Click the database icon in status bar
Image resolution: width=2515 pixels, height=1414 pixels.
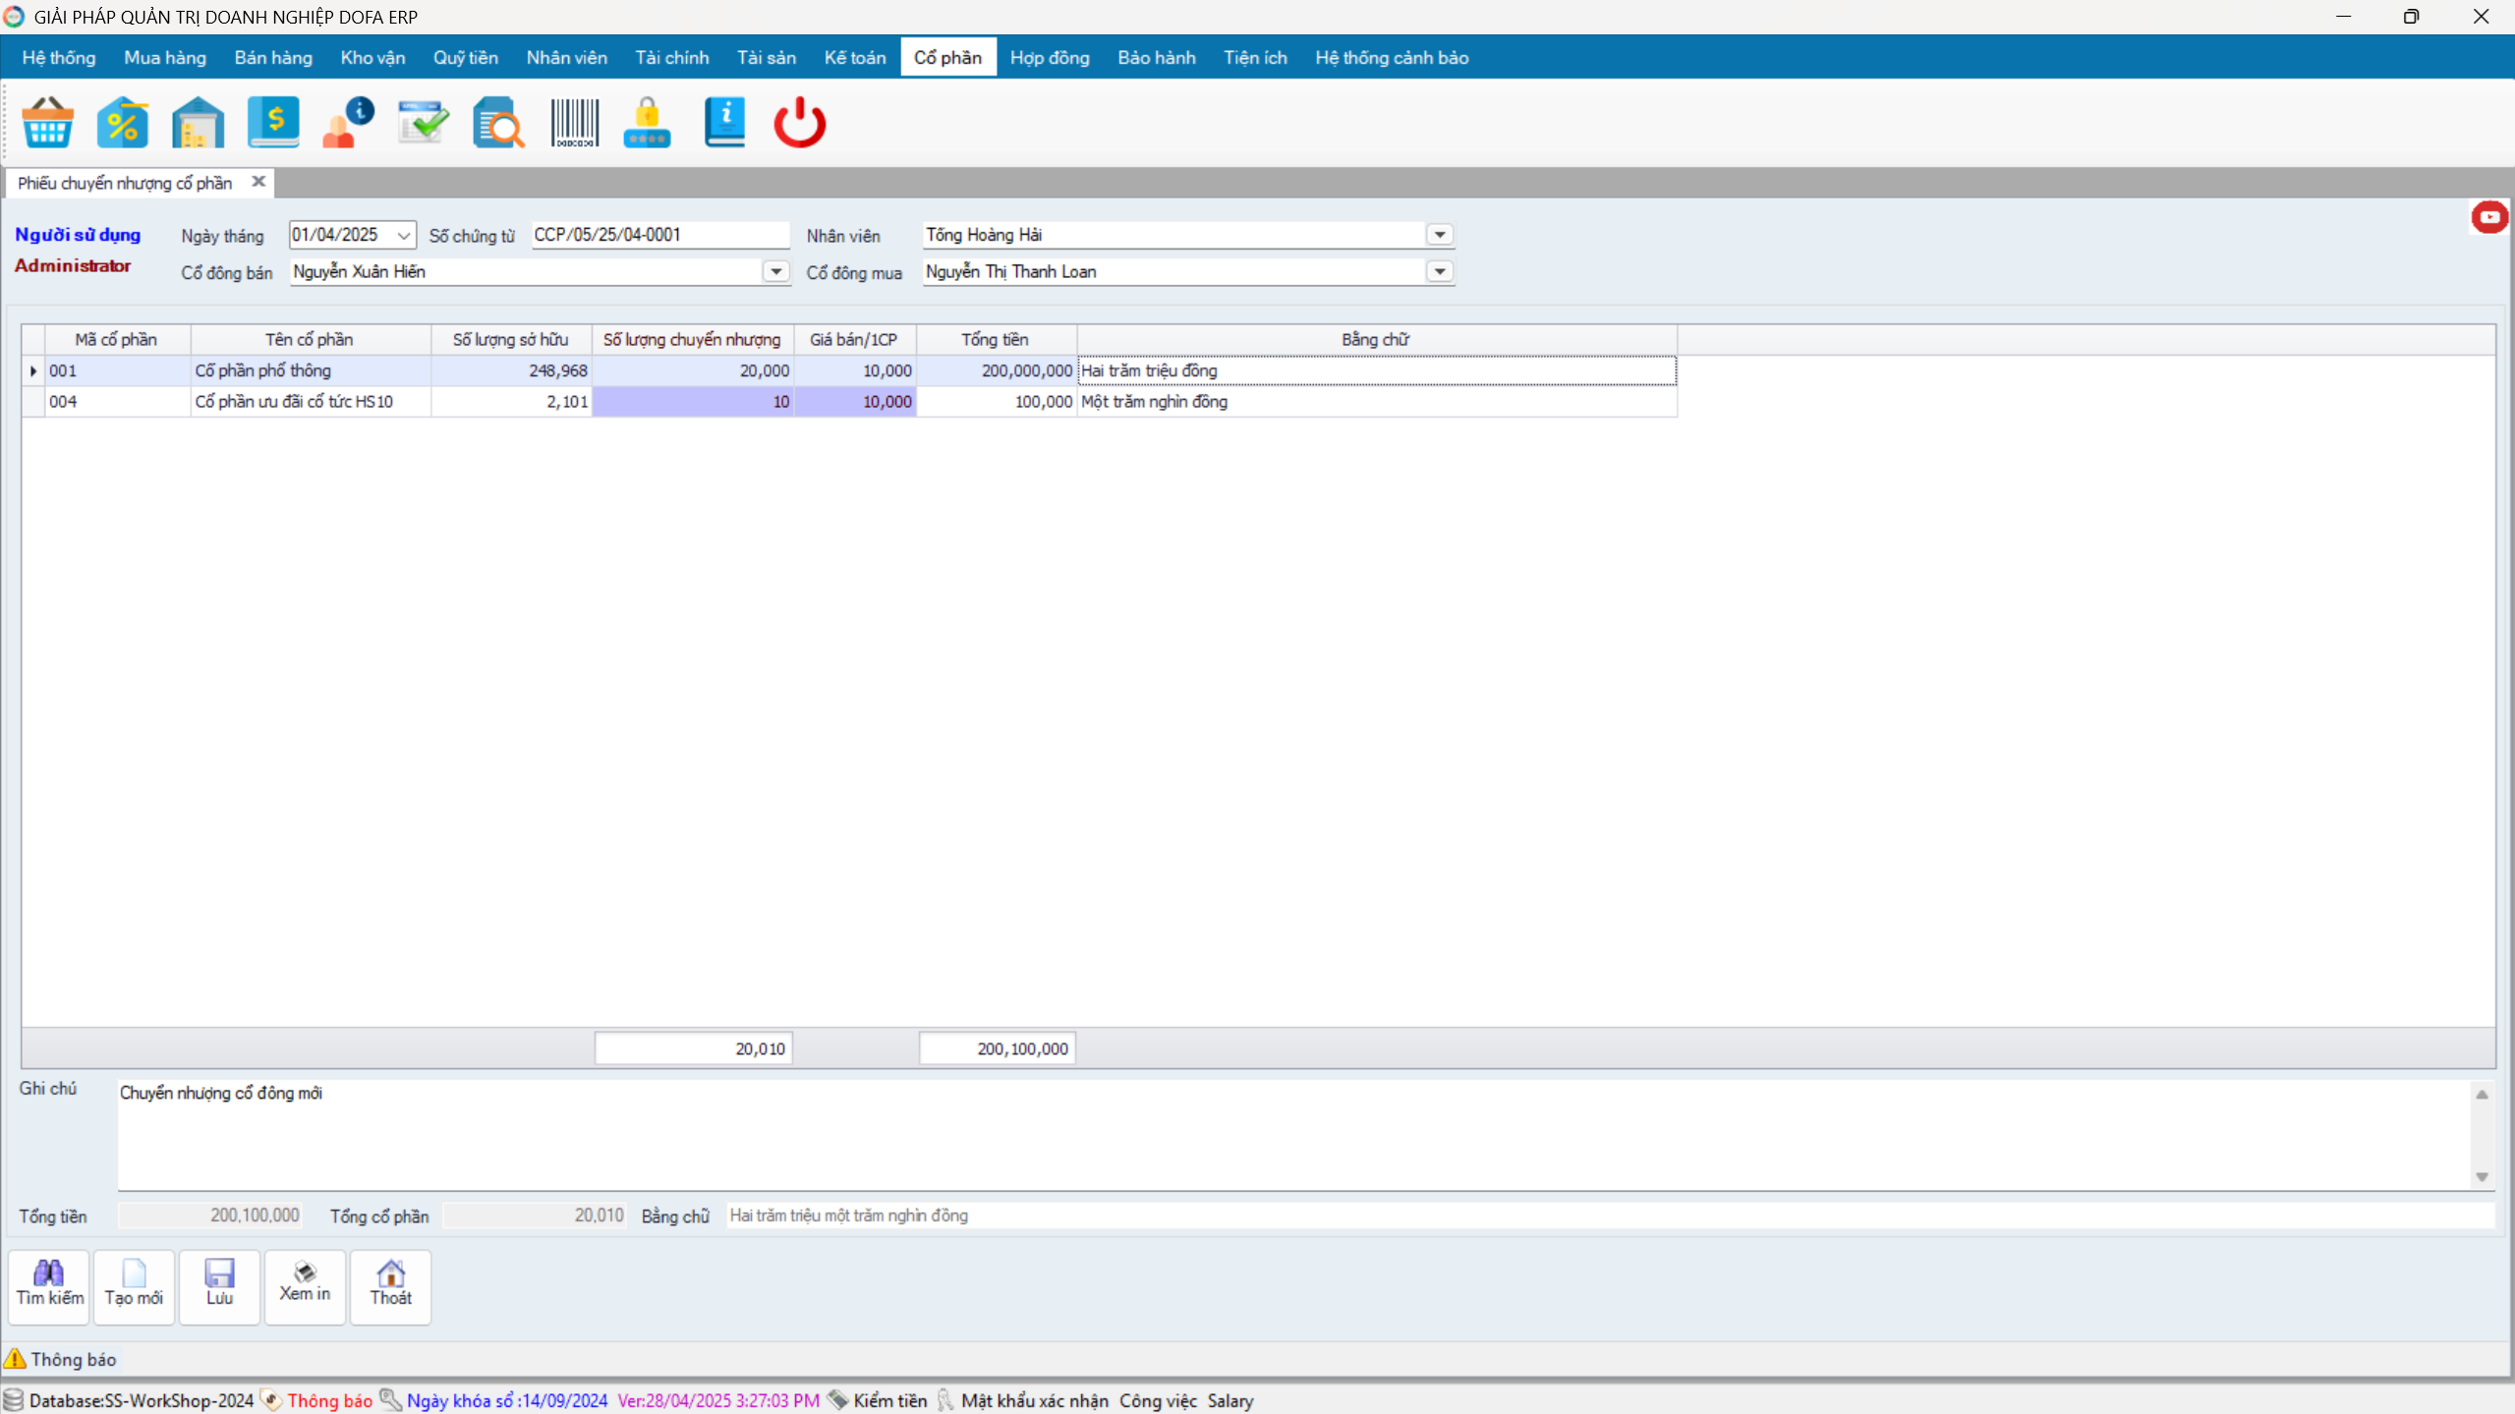14,1400
